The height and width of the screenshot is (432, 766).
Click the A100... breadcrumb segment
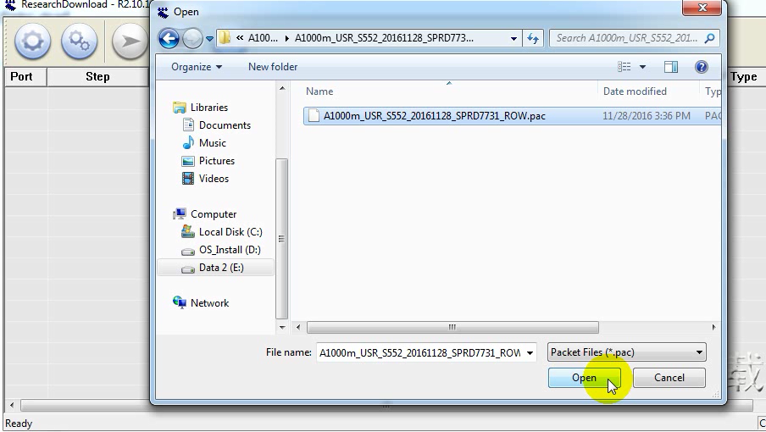point(263,38)
